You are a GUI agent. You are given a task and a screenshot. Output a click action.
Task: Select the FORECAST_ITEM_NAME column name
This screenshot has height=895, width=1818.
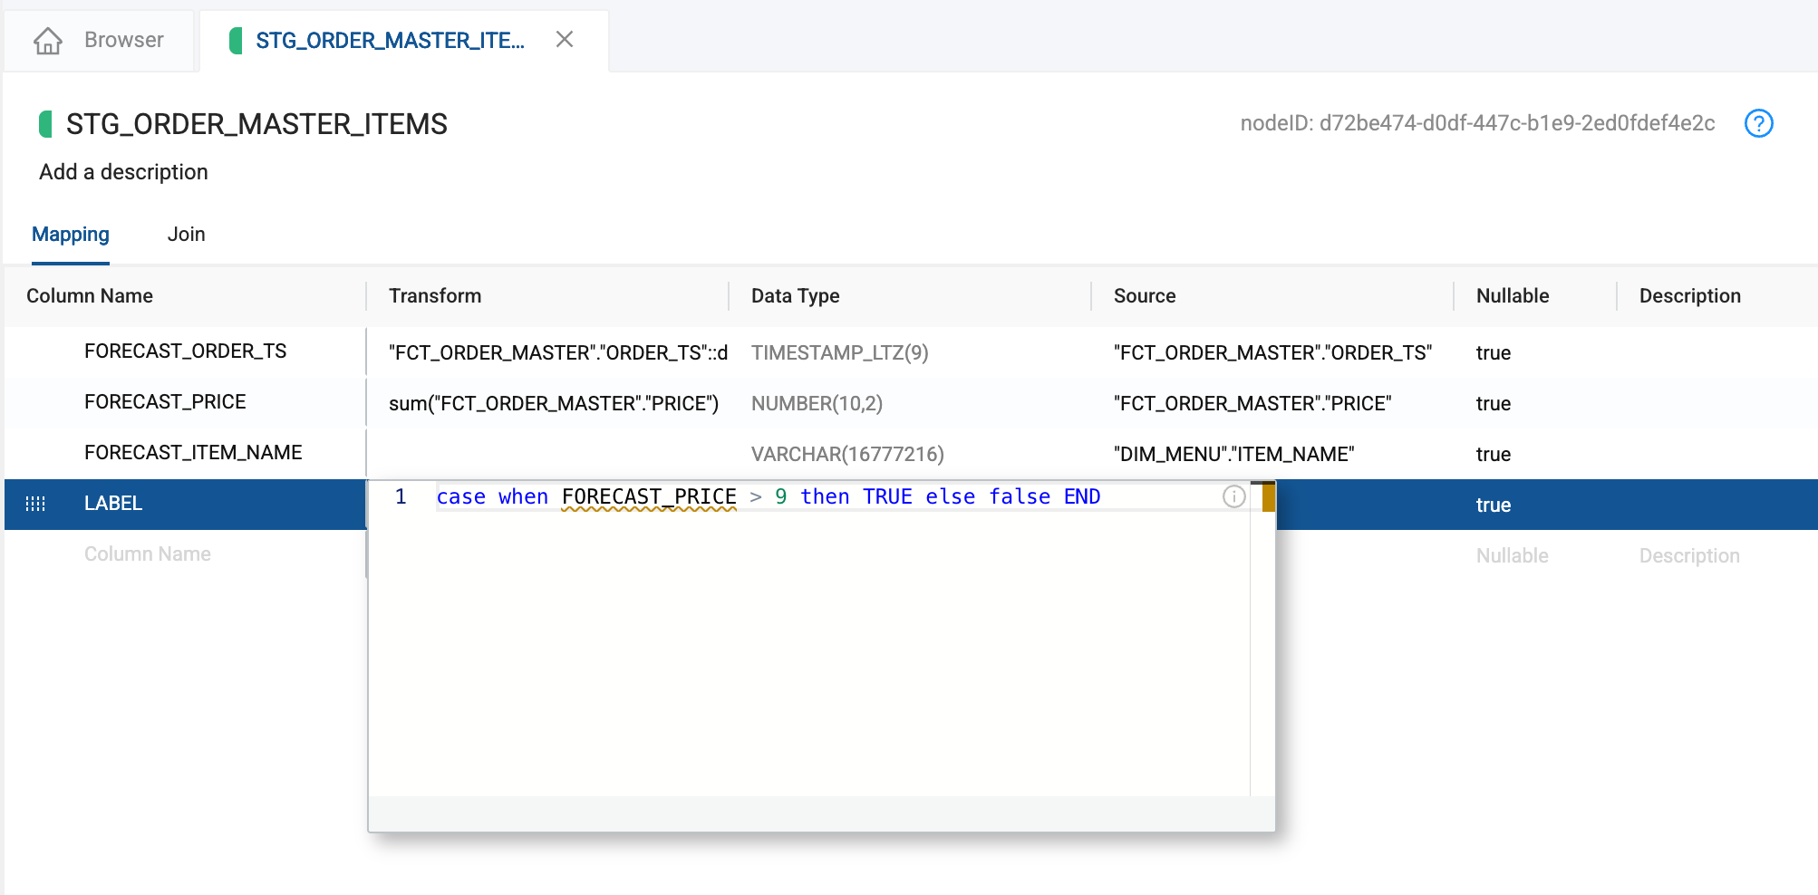pos(193,453)
